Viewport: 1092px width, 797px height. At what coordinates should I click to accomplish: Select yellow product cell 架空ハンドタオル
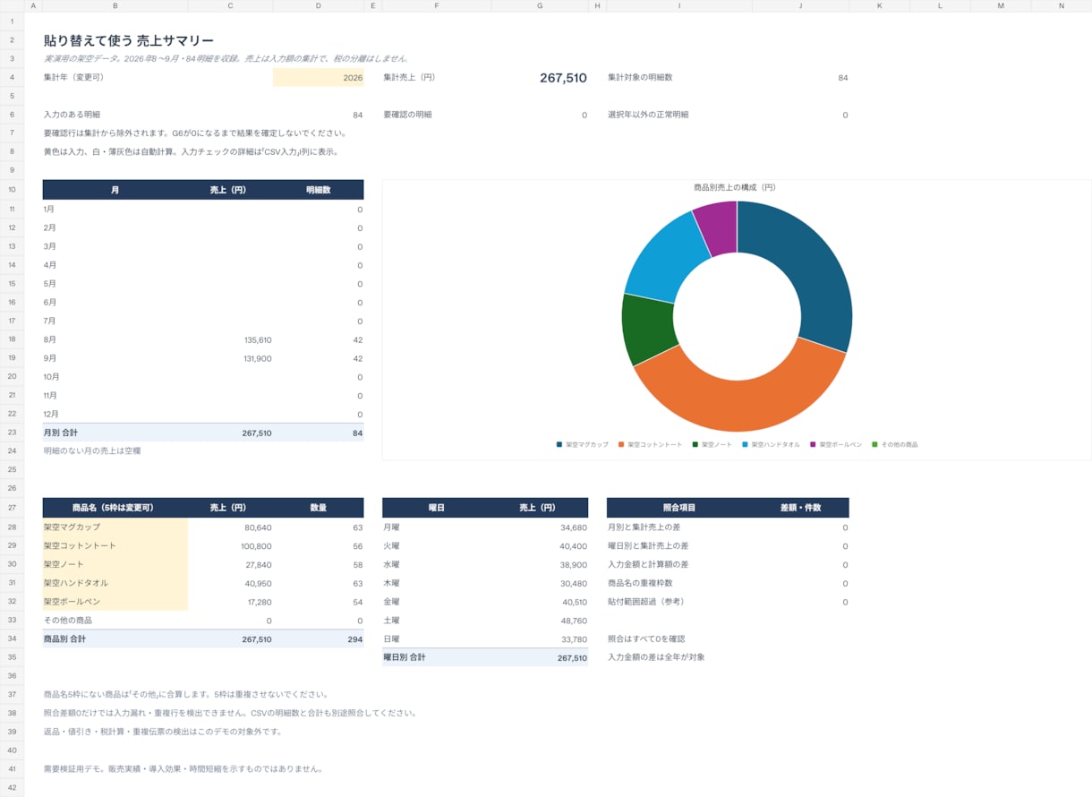point(115,583)
